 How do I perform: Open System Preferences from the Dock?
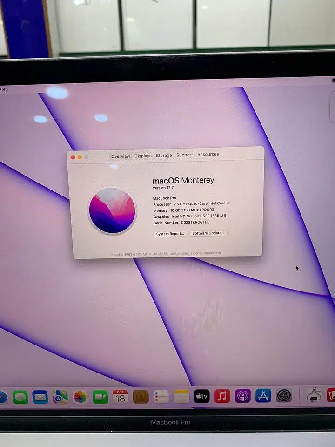click(x=284, y=395)
